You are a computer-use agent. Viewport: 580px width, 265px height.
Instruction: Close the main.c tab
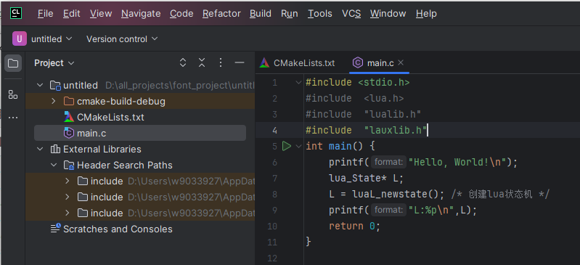click(401, 63)
